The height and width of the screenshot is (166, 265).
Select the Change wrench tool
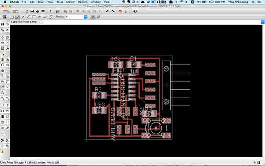coord(7,48)
